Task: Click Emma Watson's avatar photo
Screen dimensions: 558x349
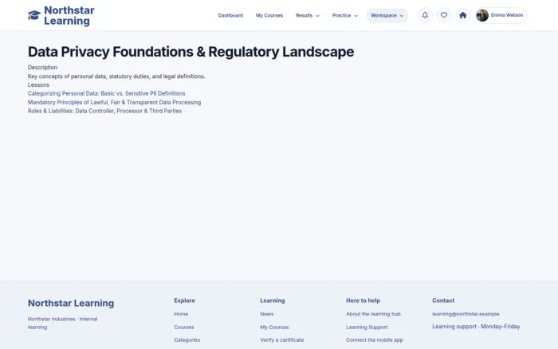Action: click(x=482, y=15)
